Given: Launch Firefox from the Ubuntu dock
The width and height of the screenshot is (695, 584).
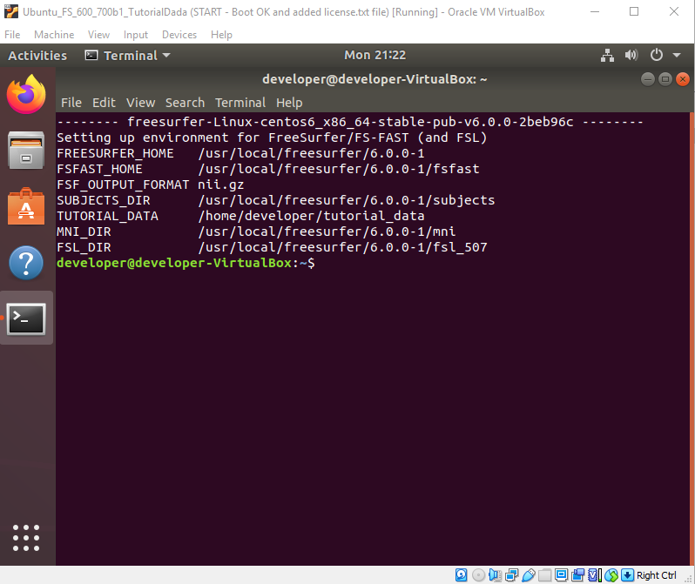Looking at the screenshot, I should tap(26, 94).
